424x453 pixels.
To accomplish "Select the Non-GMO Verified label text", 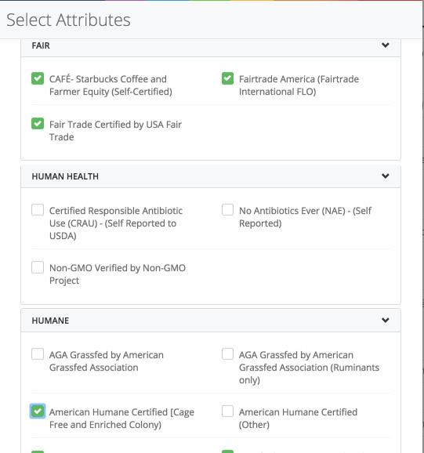I will coord(118,274).
